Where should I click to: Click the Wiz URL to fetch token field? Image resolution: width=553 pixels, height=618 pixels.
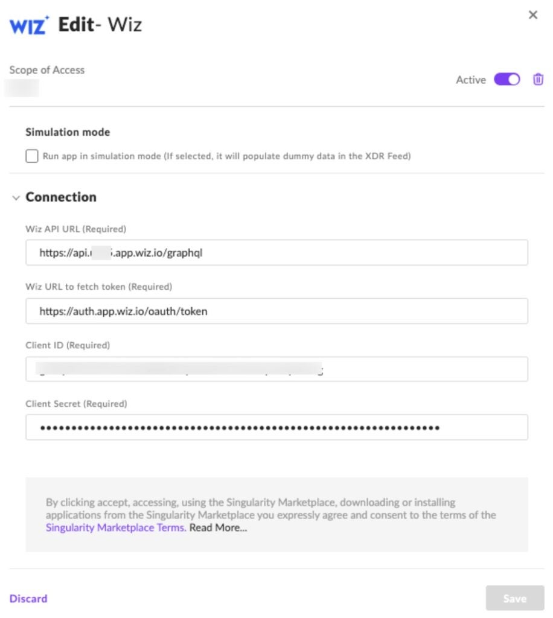pyautogui.click(x=276, y=311)
